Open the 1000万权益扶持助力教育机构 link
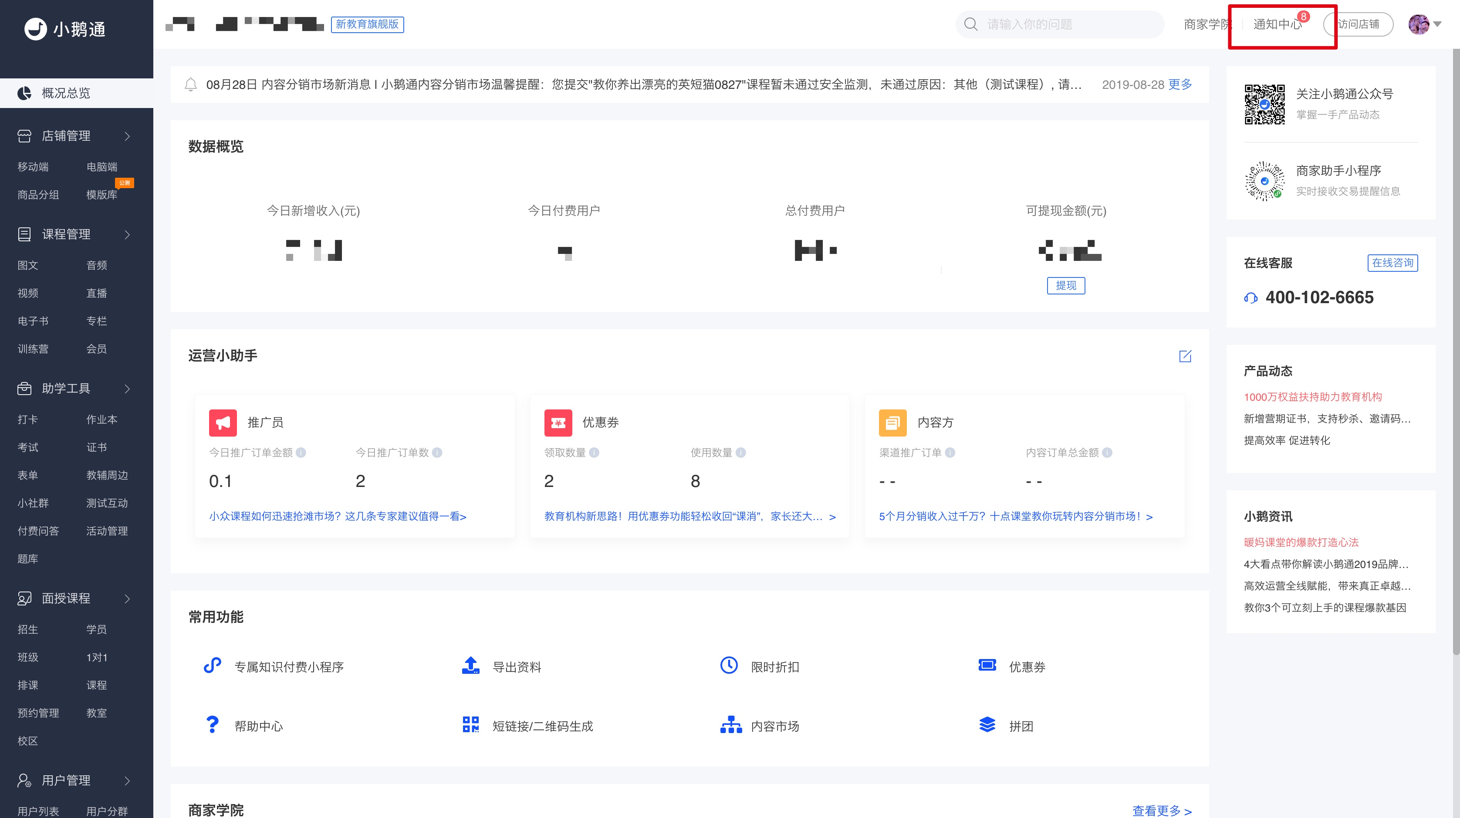1460x818 pixels. coord(1313,397)
